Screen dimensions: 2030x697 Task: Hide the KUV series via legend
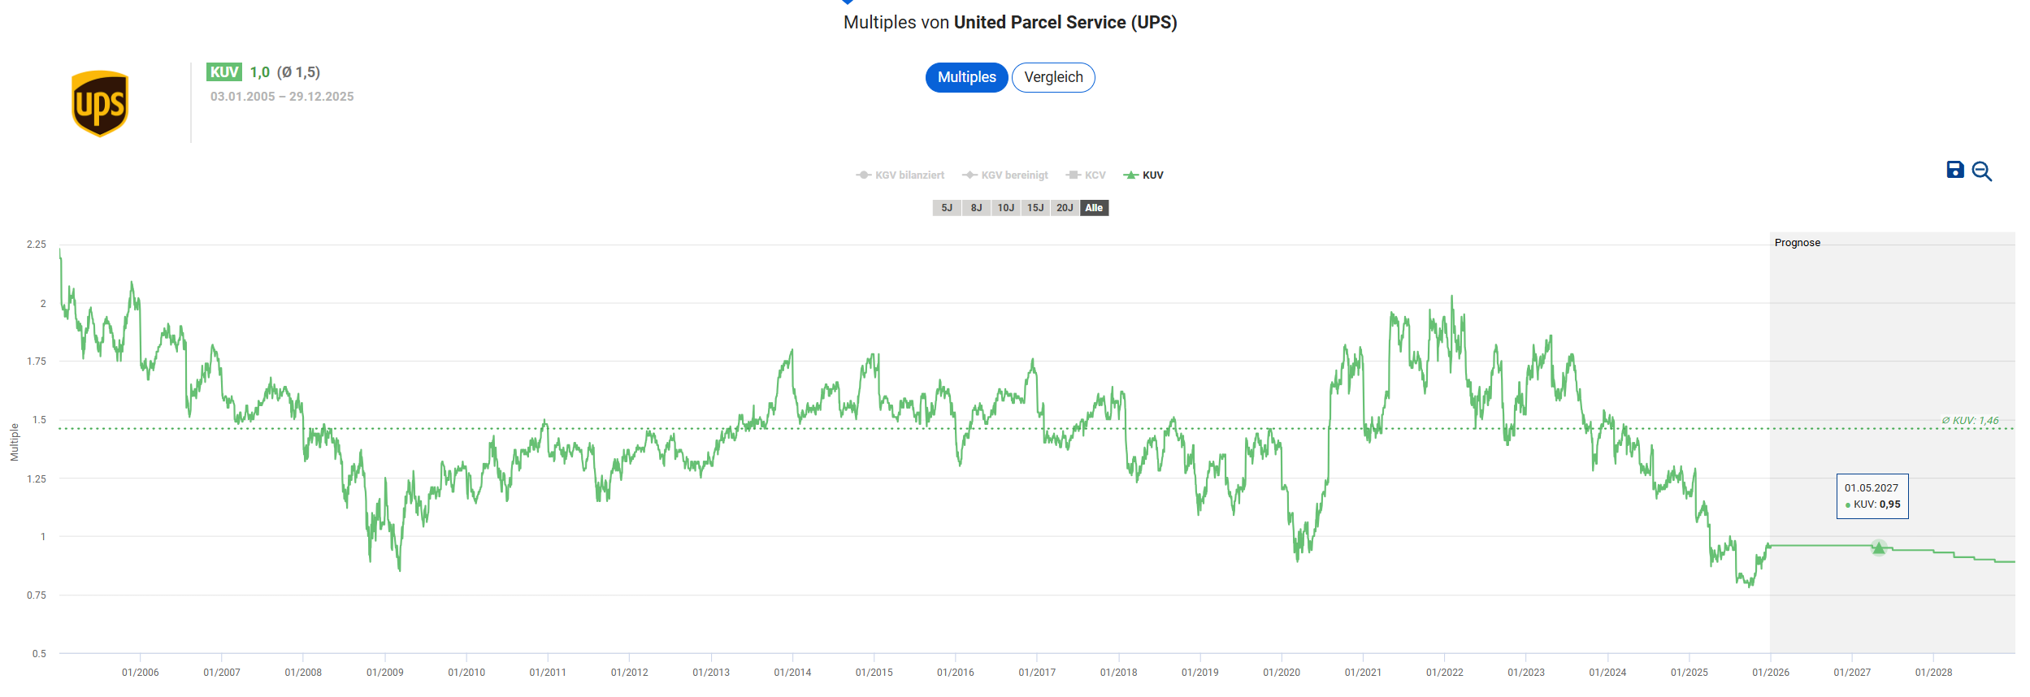click(1143, 175)
